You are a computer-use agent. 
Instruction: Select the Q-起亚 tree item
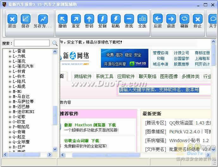click(x=19, y=137)
